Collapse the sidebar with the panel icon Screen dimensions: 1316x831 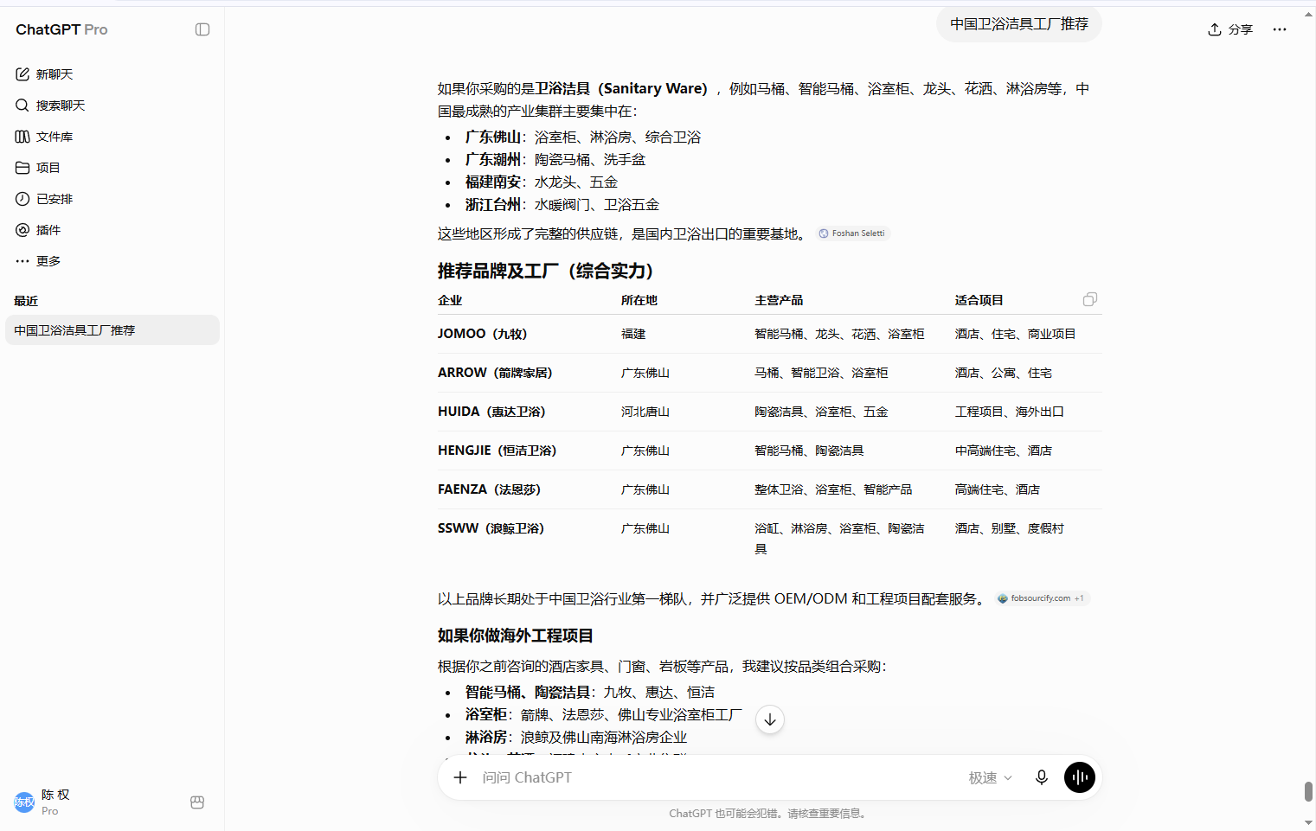point(202,29)
